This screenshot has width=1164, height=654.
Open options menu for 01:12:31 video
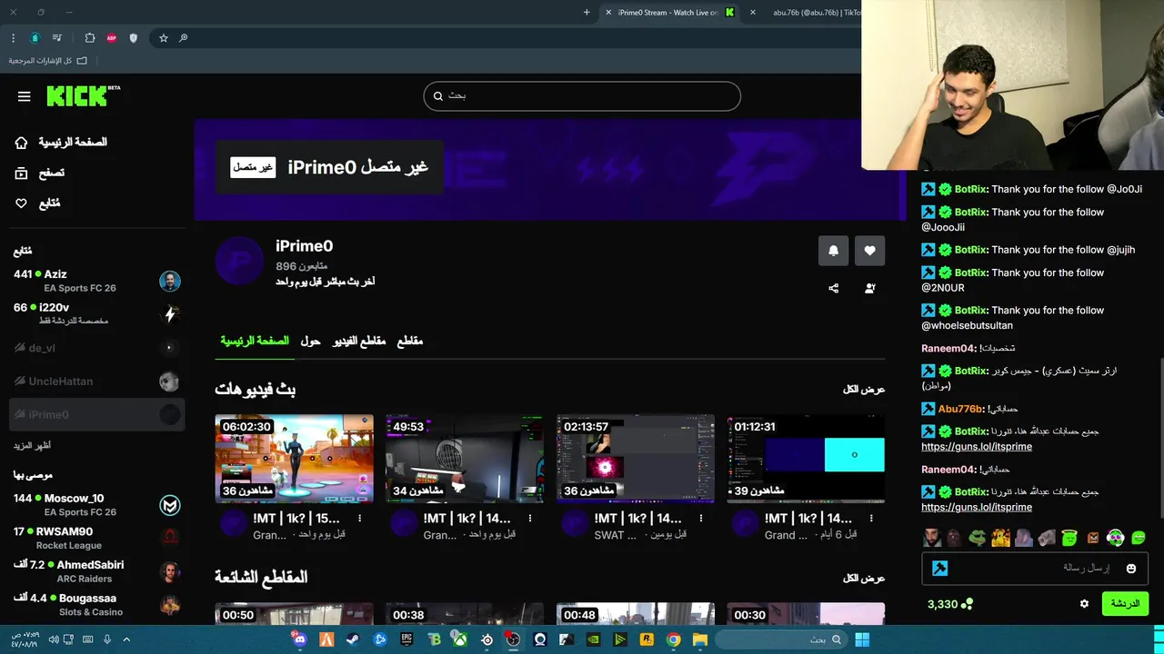point(871,519)
